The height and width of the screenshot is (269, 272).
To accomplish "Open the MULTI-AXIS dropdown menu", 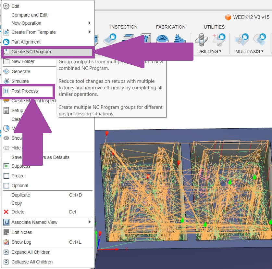I will [x=249, y=51].
